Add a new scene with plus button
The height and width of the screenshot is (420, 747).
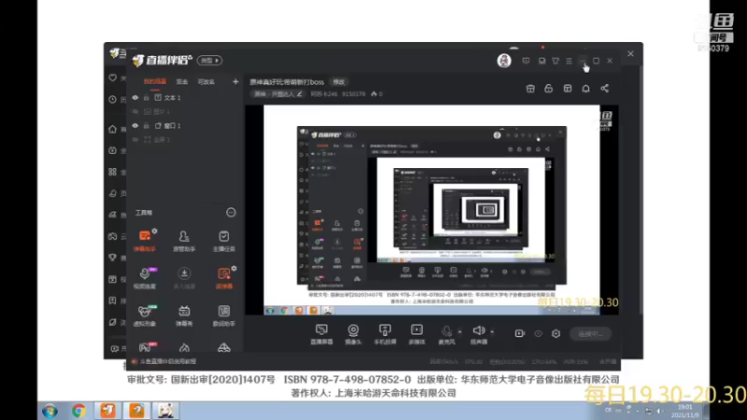[x=235, y=82]
